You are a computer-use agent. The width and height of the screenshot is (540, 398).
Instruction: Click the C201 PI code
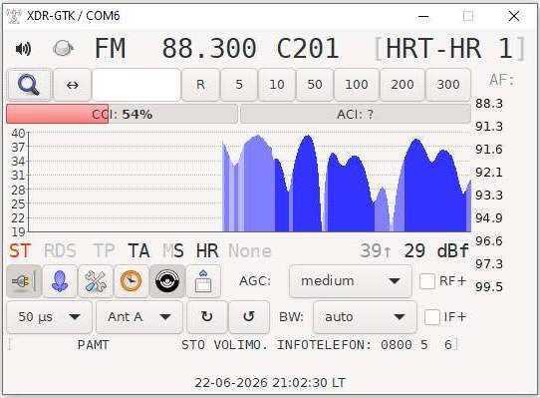(308, 48)
